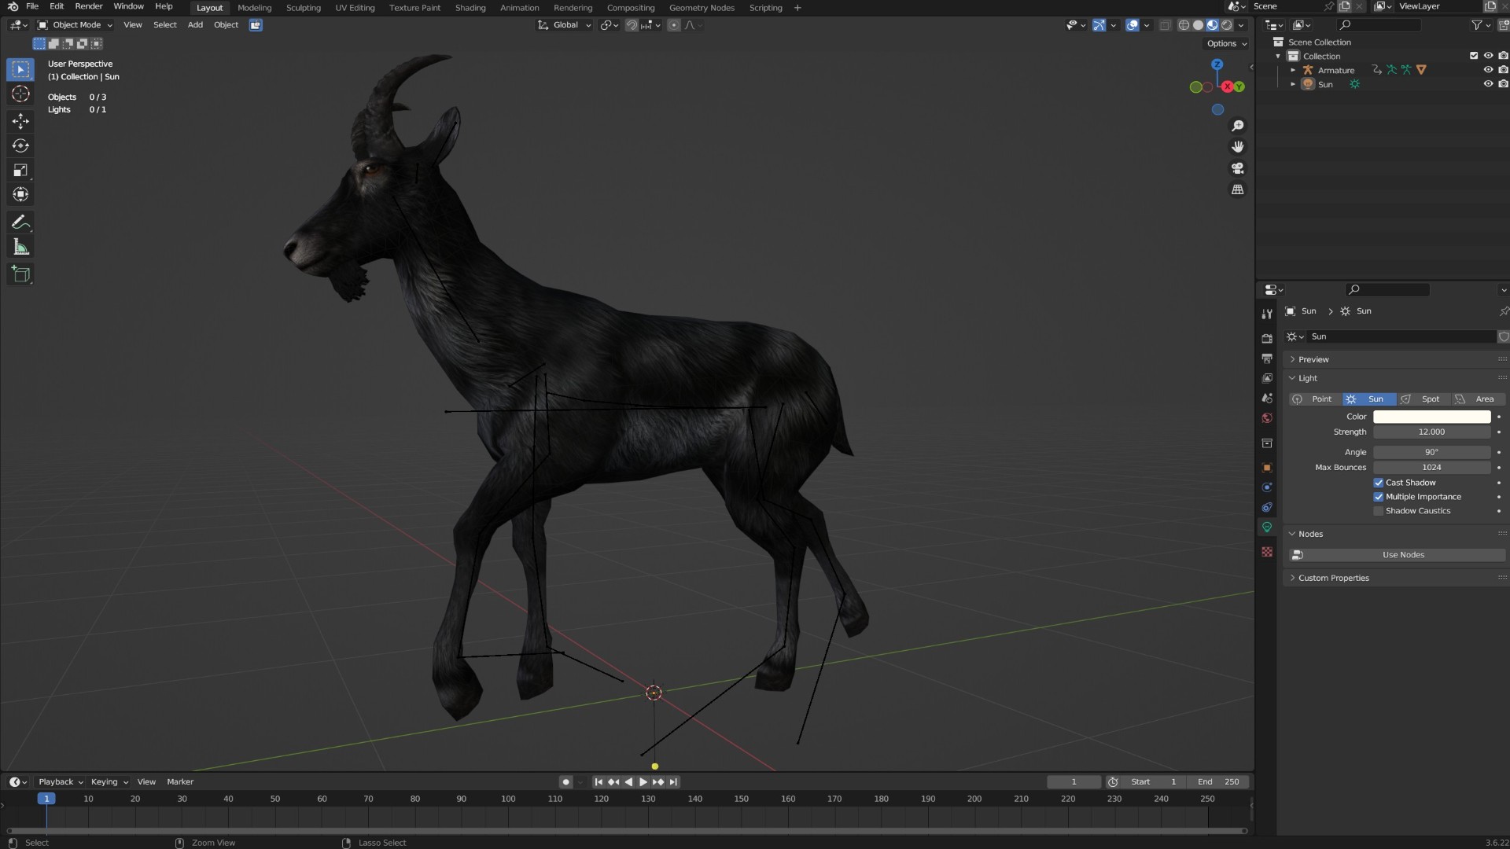This screenshot has width=1510, height=849.
Task: Select the Measure tool
Action: click(20, 248)
